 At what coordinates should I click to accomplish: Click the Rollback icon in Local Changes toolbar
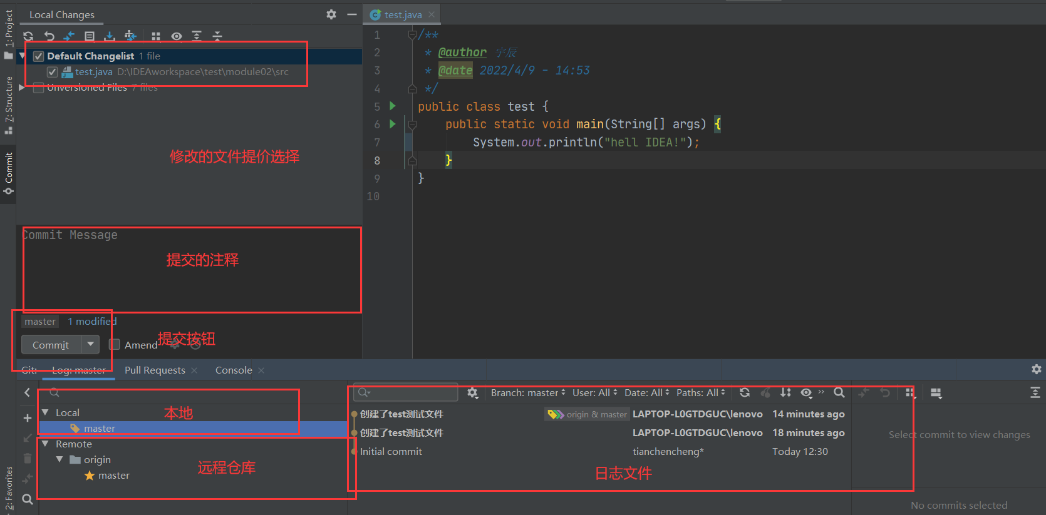[x=49, y=36]
